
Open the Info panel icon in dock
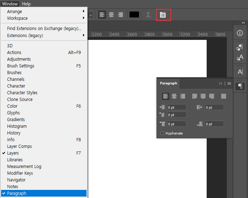(240, 33)
